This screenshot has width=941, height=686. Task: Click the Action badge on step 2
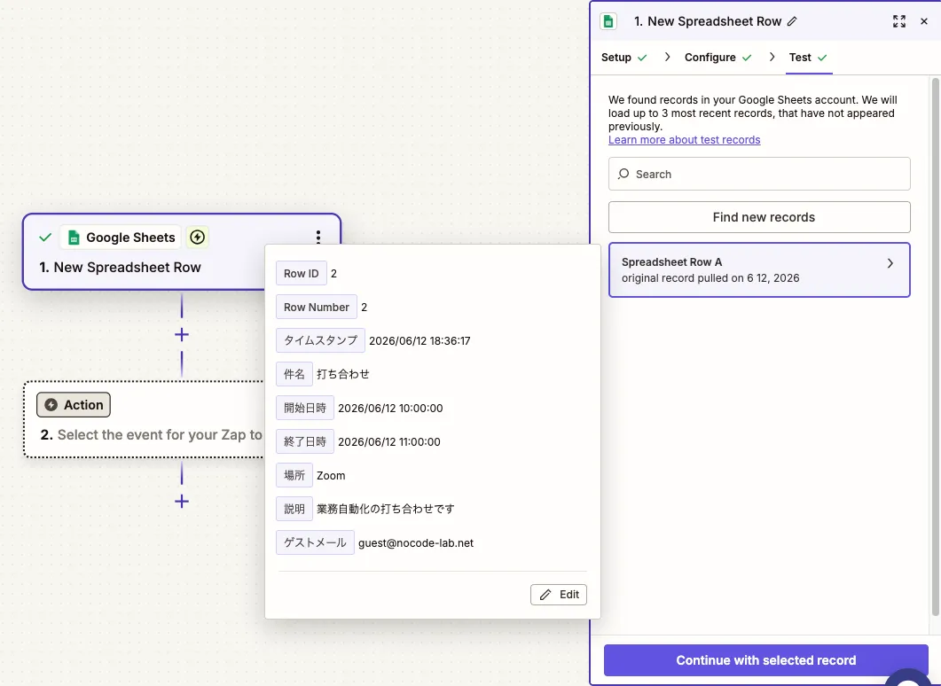74,405
